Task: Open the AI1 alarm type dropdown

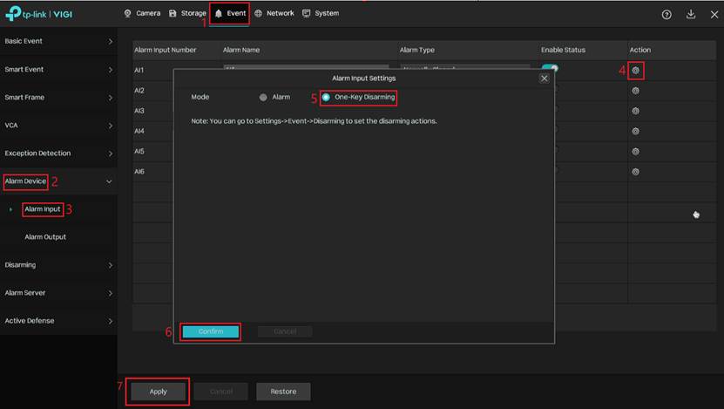Action: [465, 67]
